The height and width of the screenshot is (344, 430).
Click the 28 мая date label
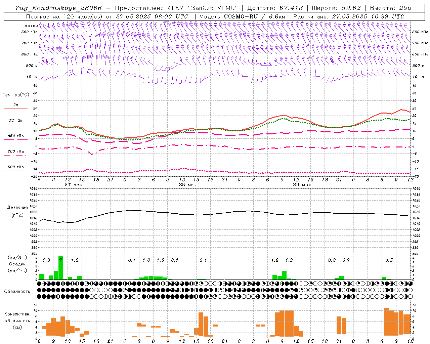coord(187,185)
